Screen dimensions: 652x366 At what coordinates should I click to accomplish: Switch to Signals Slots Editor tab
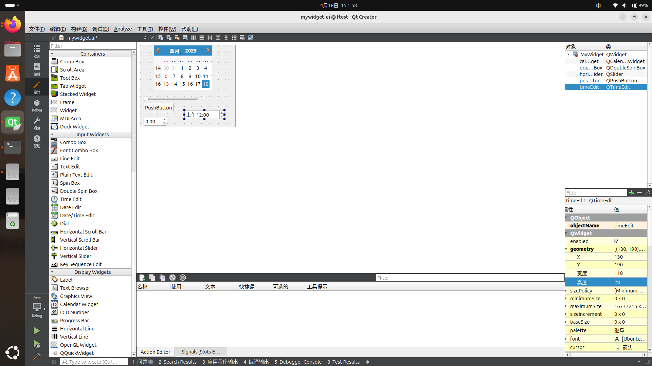coord(200,352)
